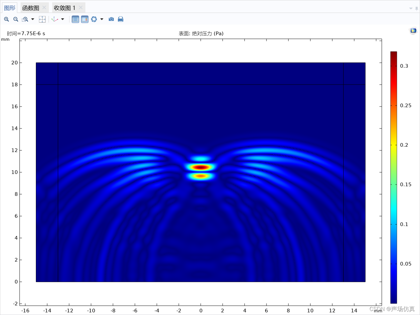
Task: Open the zoom box options arrow
Action: pos(33,19)
